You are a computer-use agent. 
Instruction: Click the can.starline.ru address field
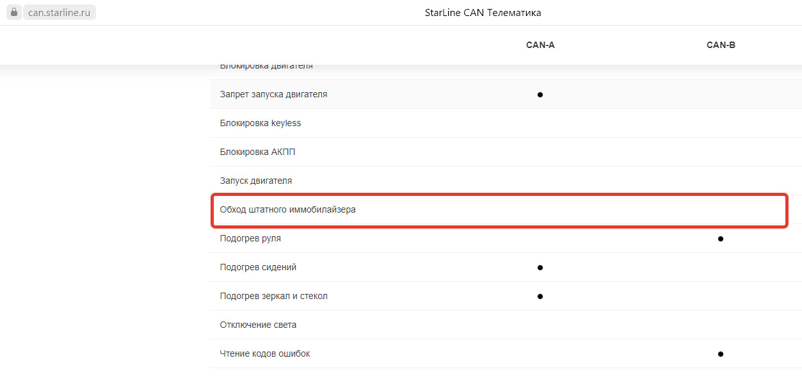click(x=59, y=13)
